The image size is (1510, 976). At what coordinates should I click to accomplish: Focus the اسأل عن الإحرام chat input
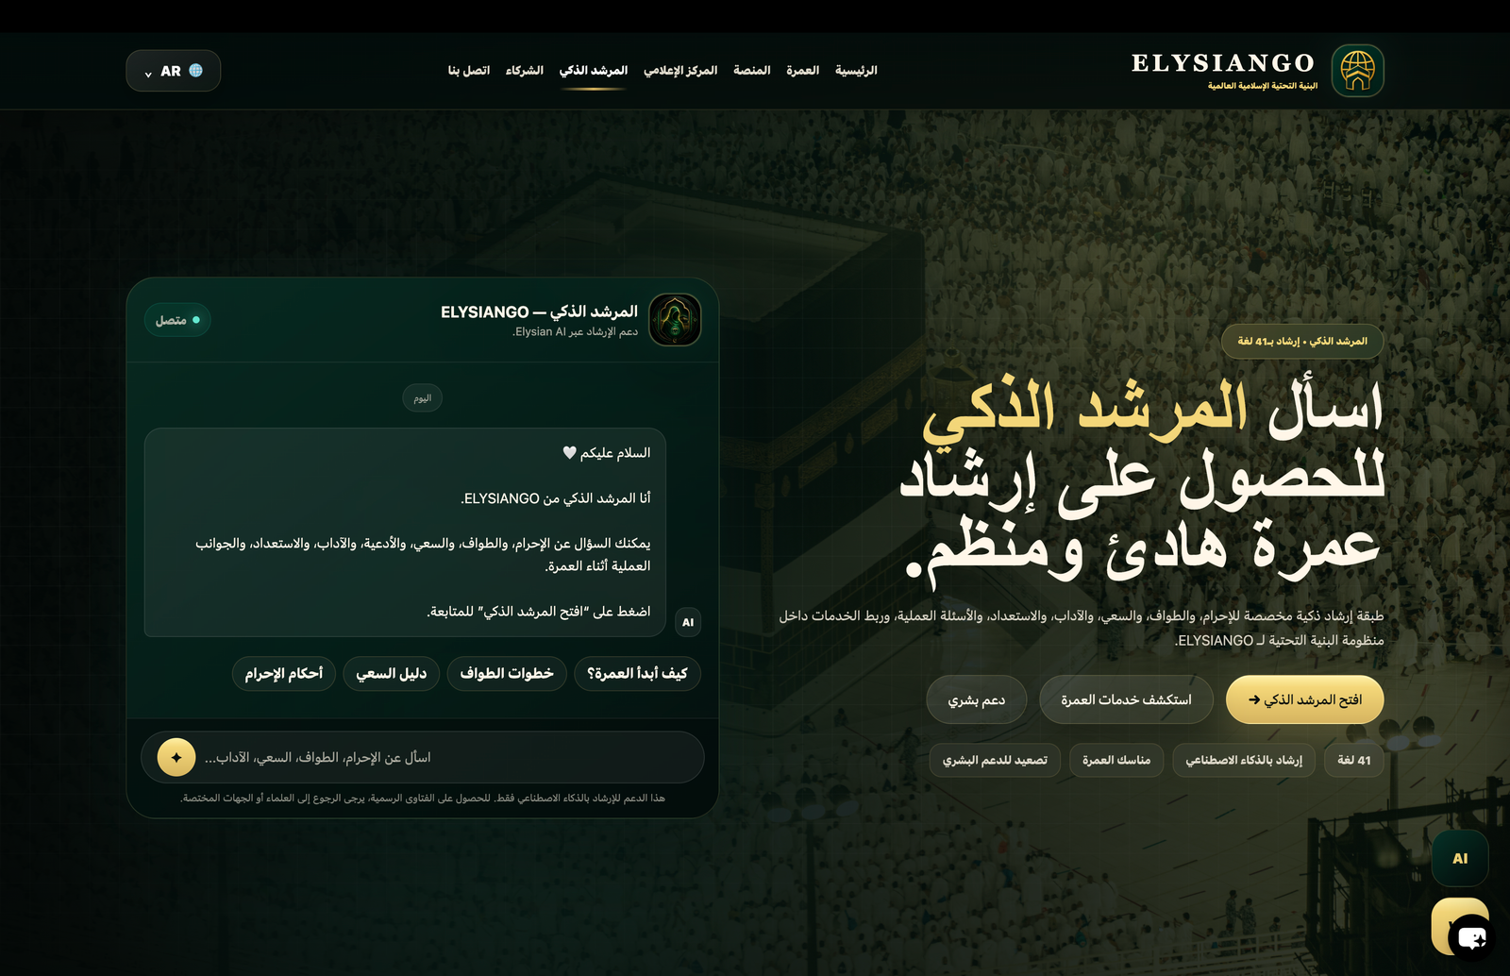[423, 757]
